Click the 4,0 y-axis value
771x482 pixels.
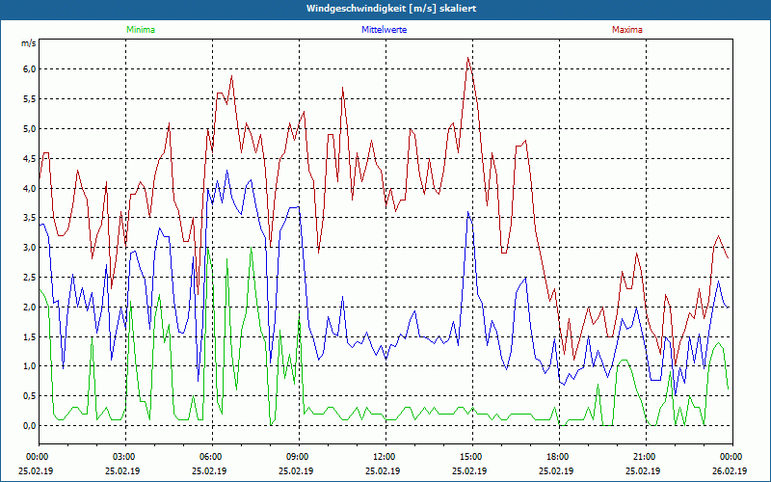[30, 188]
